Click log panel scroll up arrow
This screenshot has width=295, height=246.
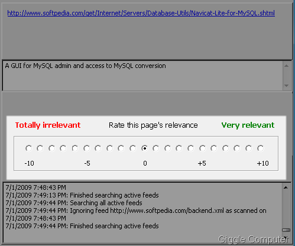click(286, 187)
